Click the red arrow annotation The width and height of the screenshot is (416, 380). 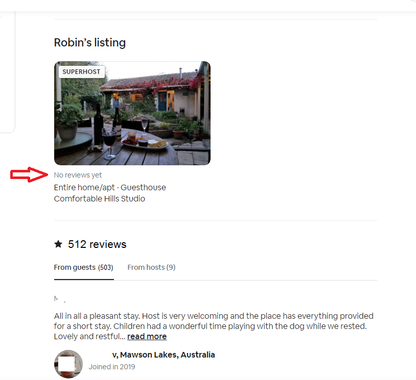click(29, 174)
